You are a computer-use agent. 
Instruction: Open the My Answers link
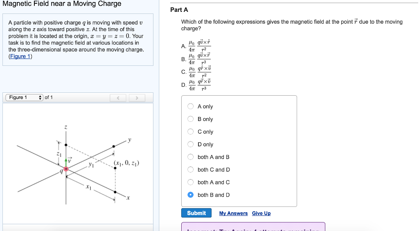(233, 213)
